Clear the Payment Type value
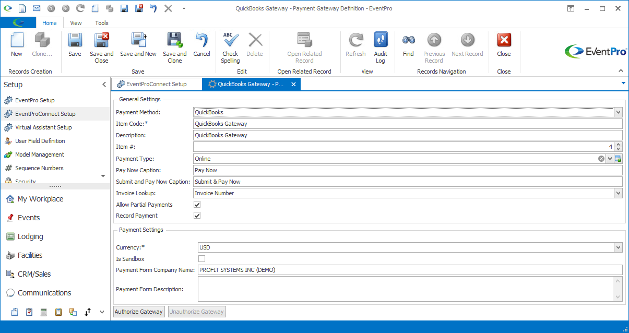Screen dimensions: 629x333 601,159
